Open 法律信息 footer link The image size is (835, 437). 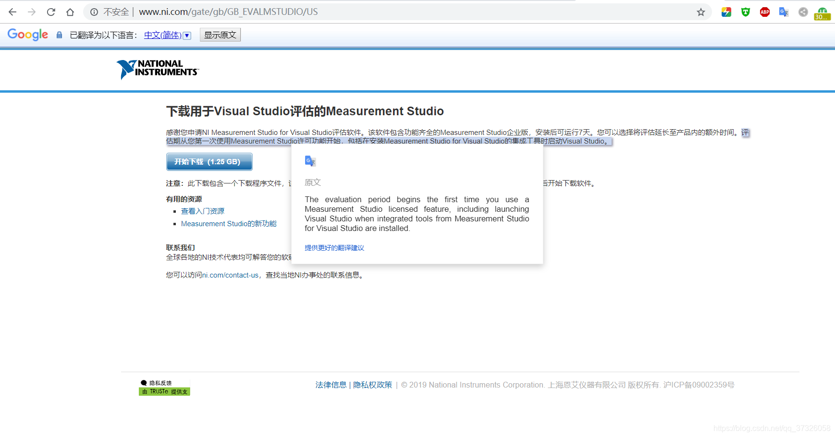(331, 385)
